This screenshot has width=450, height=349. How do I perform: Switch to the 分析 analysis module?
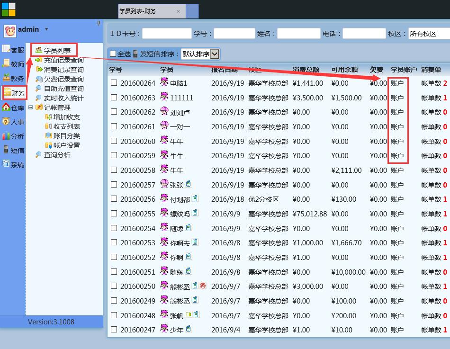coord(13,136)
